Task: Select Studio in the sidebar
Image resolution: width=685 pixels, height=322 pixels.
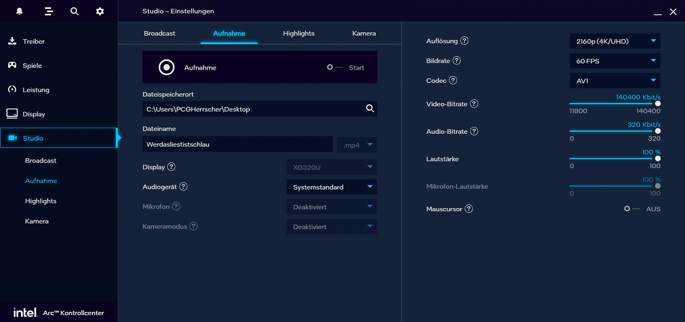Action: 58,138
